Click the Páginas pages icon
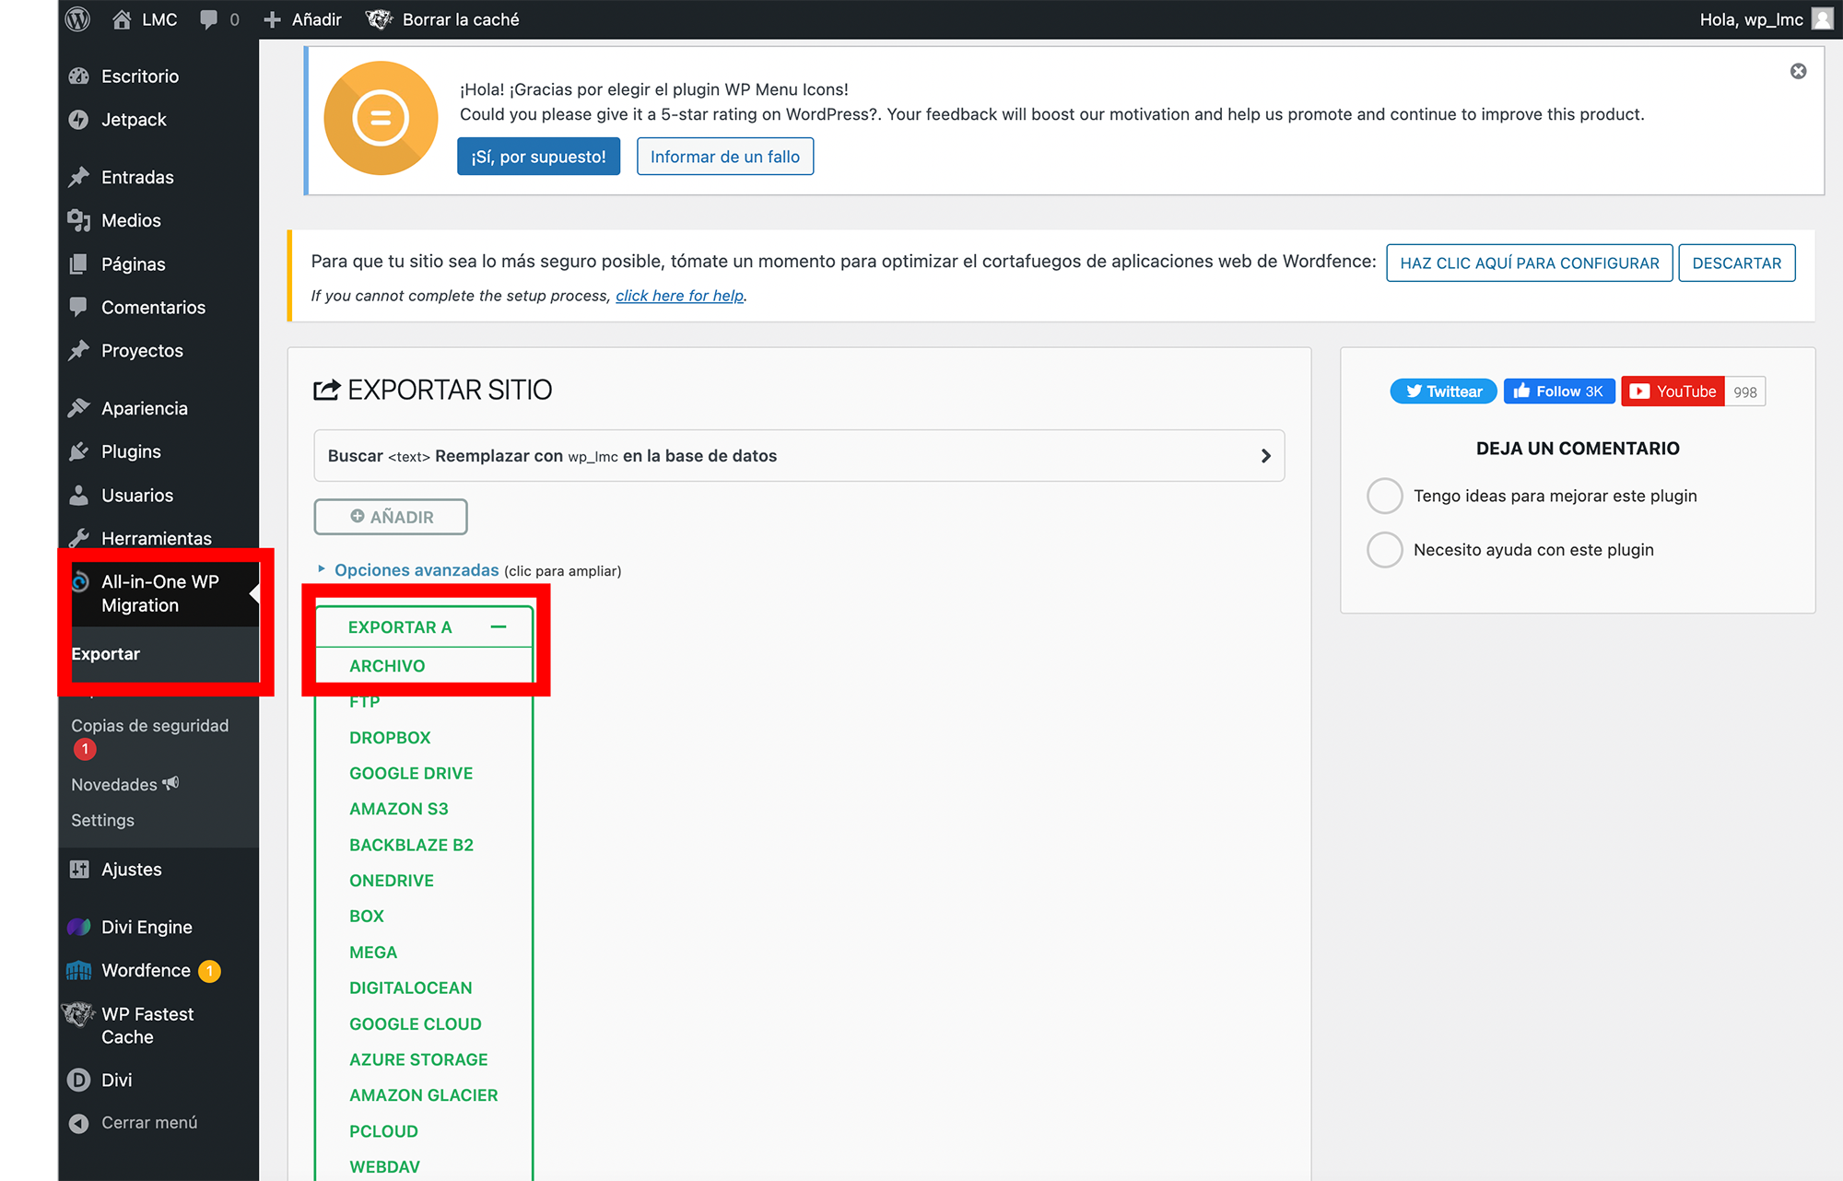1843x1181 pixels. pyautogui.click(x=79, y=263)
